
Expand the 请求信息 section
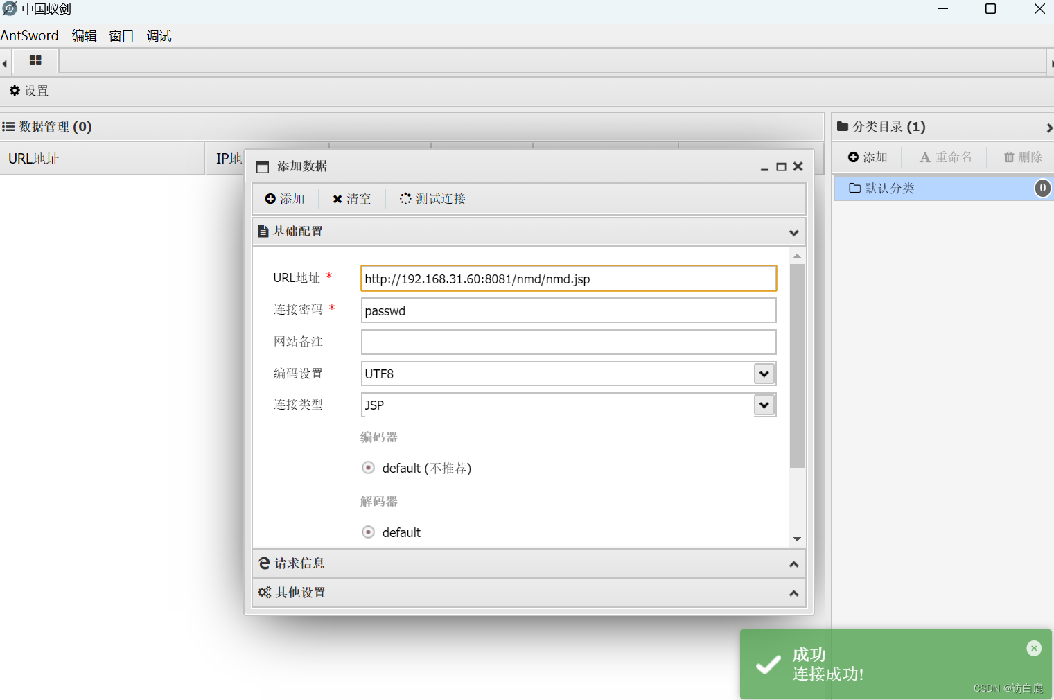pyautogui.click(x=794, y=563)
